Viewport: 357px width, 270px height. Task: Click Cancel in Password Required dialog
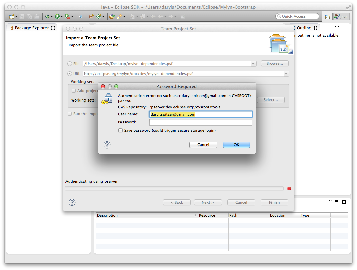tap(203, 145)
